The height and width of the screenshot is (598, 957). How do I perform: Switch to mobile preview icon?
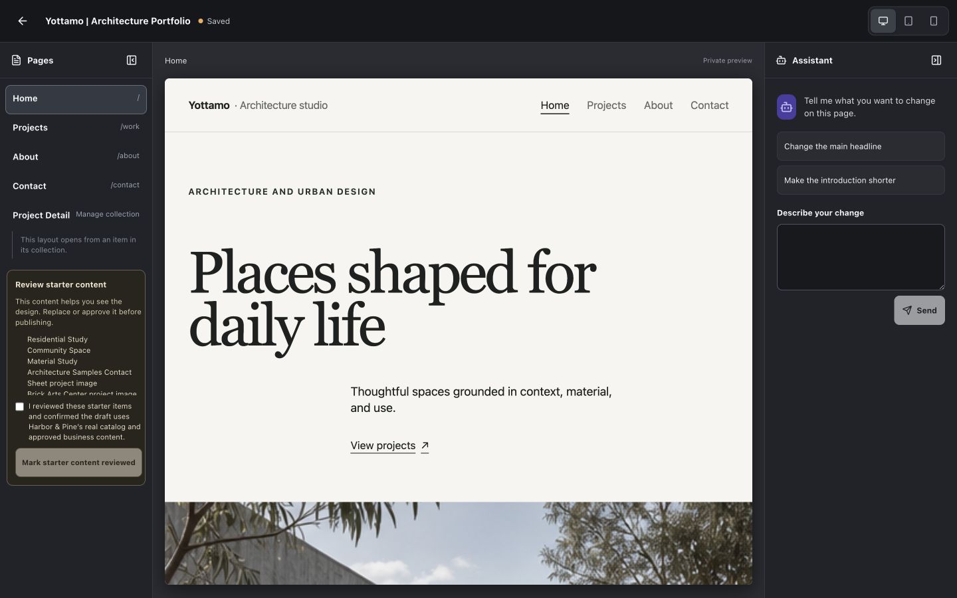coord(934,21)
